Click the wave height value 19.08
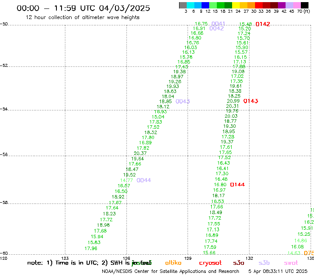 point(238,71)
